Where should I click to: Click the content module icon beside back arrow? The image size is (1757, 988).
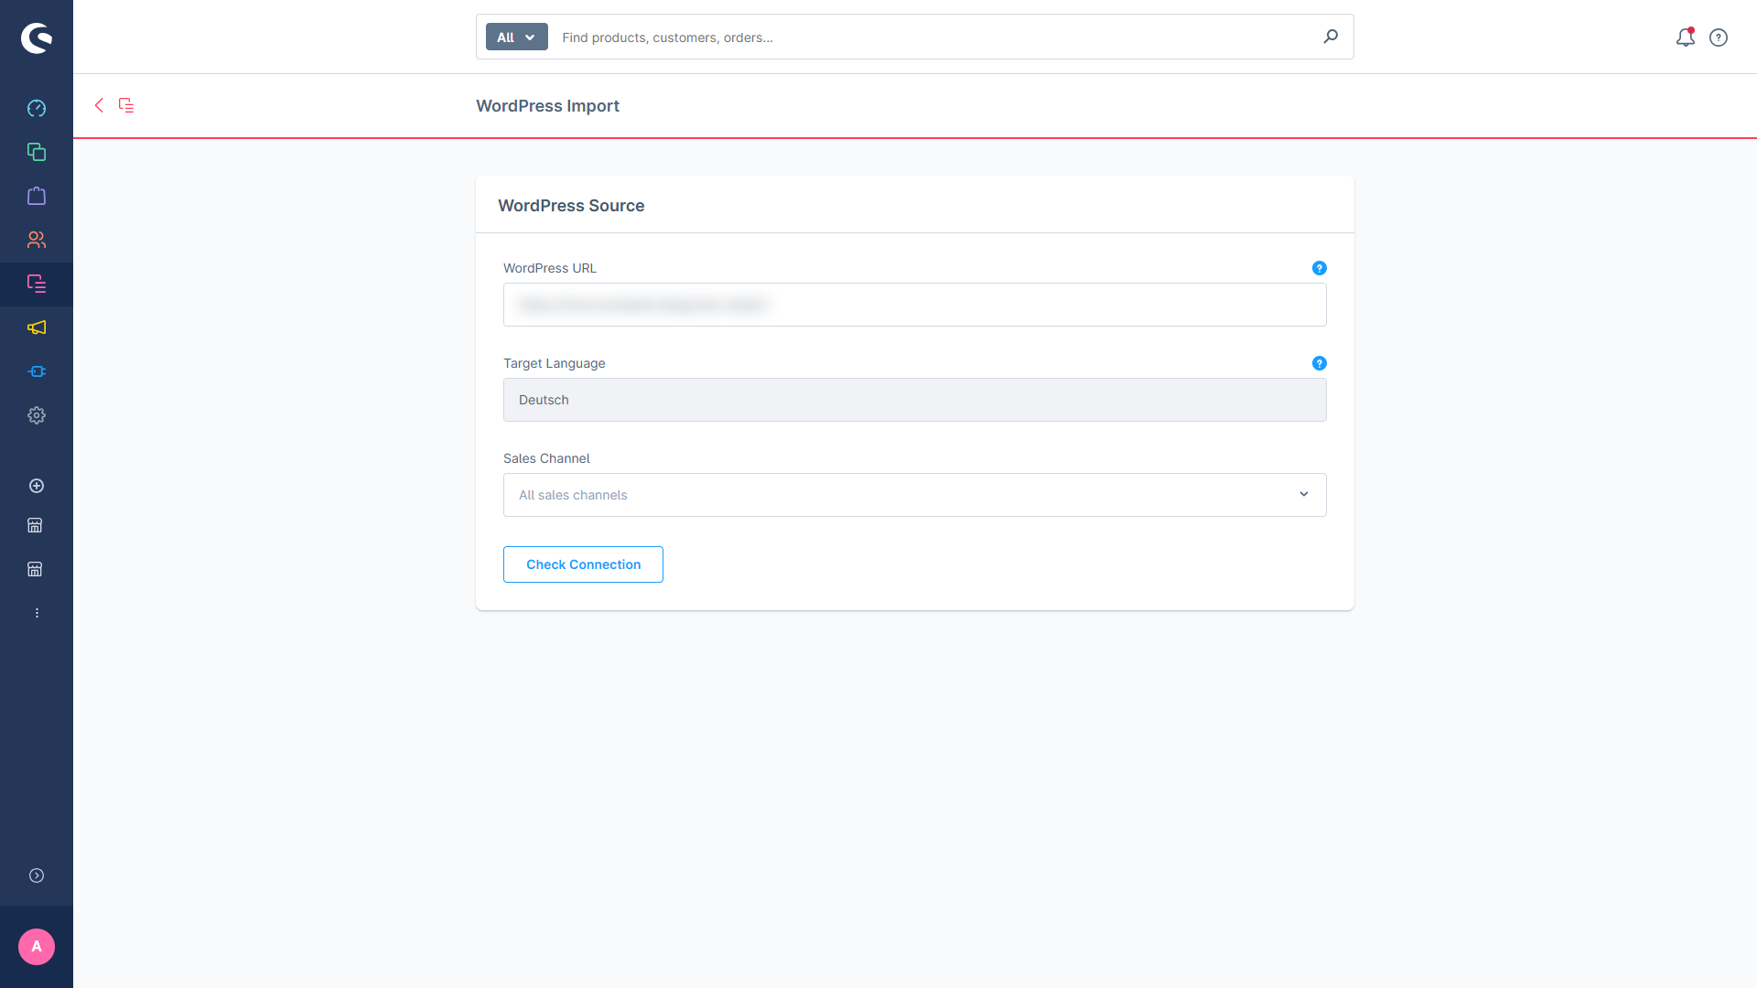[x=126, y=105]
